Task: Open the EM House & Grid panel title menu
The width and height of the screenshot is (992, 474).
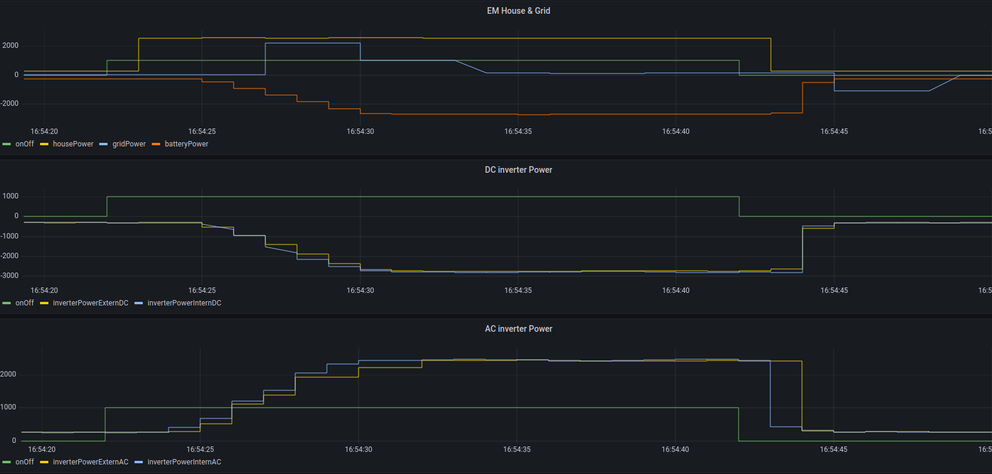Action: 518,11
